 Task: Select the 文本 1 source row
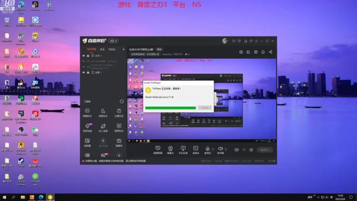click(104, 55)
